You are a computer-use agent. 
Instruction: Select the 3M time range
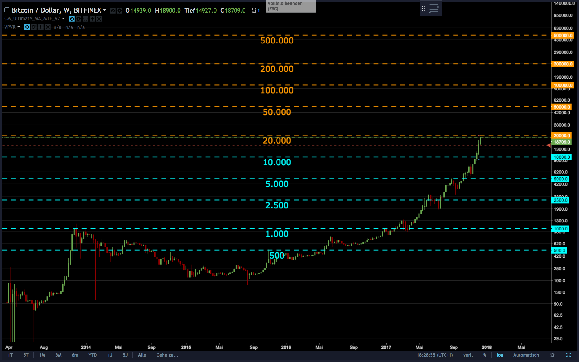pyautogui.click(x=58, y=355)
